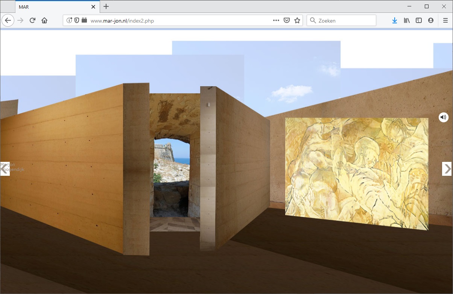
Task: Open the Library menu
Action: 407,20
